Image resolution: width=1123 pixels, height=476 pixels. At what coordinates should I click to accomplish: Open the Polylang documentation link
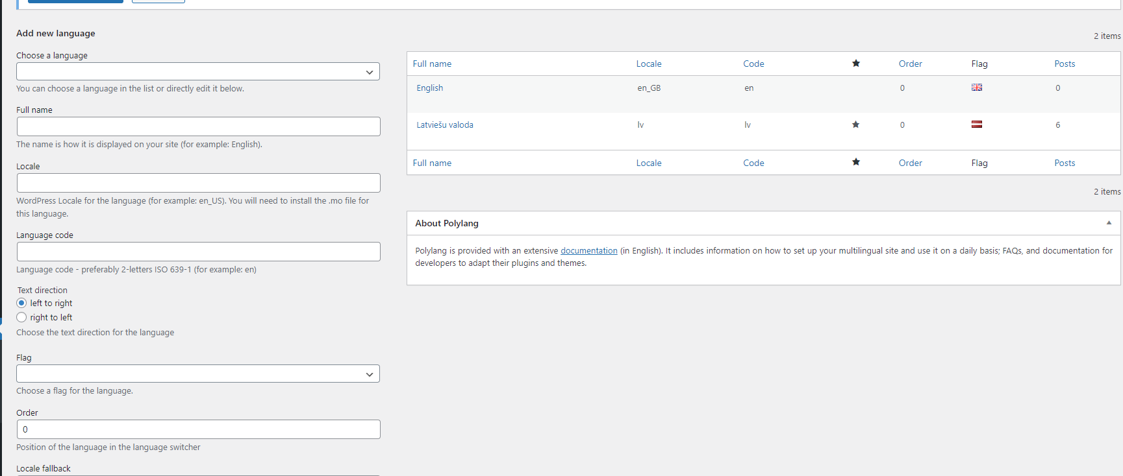588,251
